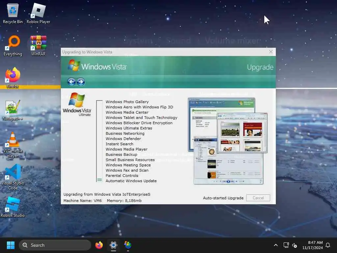Select 'Windows Tablet and Touch Technology'
Image resolution: width=337 pixels, height=253 pixels.
pos(142,118)
